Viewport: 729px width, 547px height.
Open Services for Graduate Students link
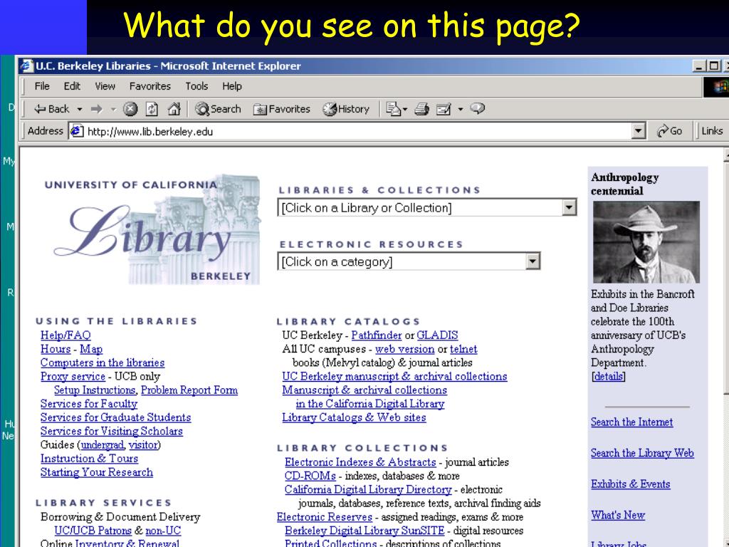pyautogui.click(x=116, y=417)
